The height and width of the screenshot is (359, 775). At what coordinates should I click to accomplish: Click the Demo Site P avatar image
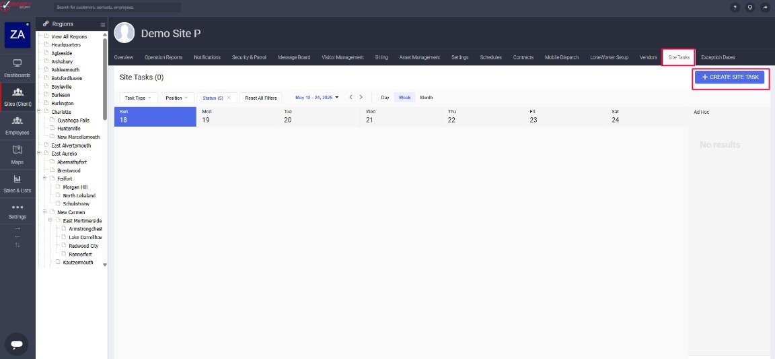click(x=124, y=33)
